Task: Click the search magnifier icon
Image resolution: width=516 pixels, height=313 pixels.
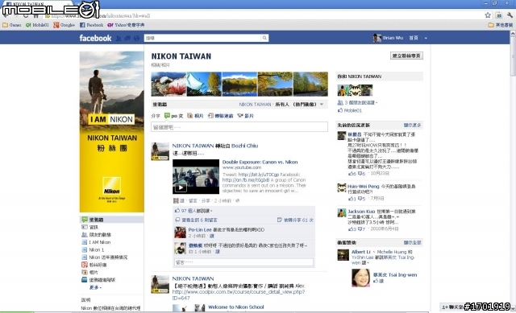Action: tap(264, 38)
